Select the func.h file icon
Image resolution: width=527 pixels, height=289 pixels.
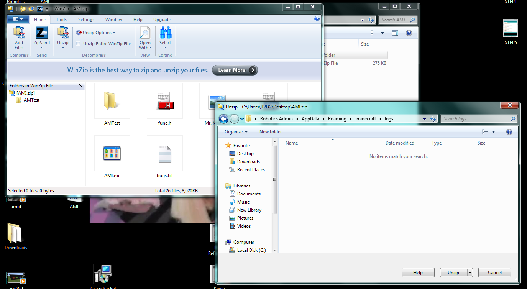(x=165, y=102)
